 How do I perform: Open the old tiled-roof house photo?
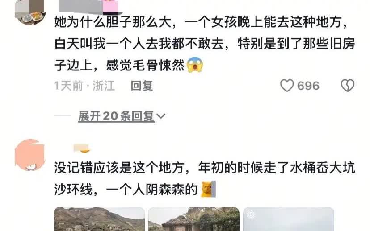tap(194, 219)
